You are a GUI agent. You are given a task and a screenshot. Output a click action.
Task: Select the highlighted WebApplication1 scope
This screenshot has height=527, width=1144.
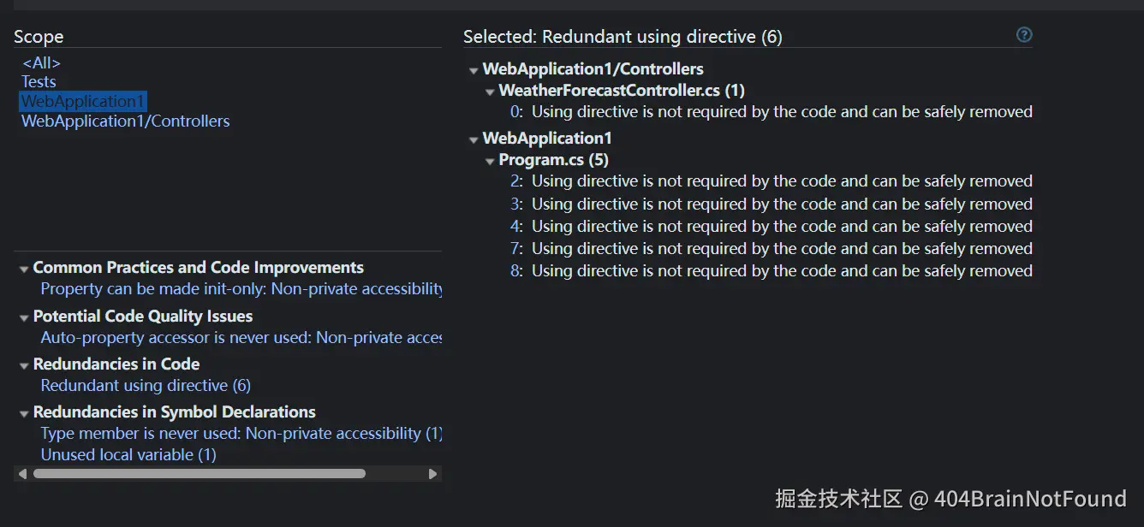click(83, 102)
